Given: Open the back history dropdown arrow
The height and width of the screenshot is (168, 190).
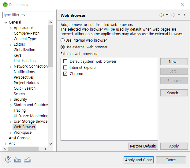Looking at the screenshot, I should click(167, 15).
